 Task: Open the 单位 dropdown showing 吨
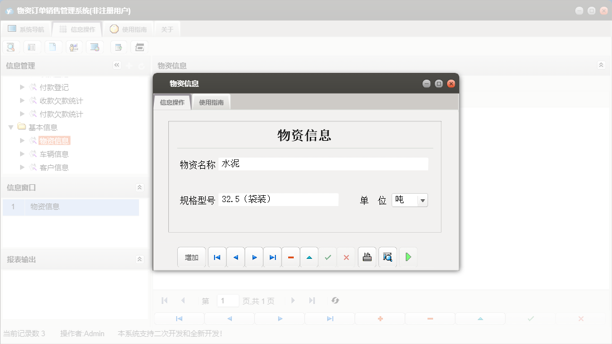tap(422, 199)
